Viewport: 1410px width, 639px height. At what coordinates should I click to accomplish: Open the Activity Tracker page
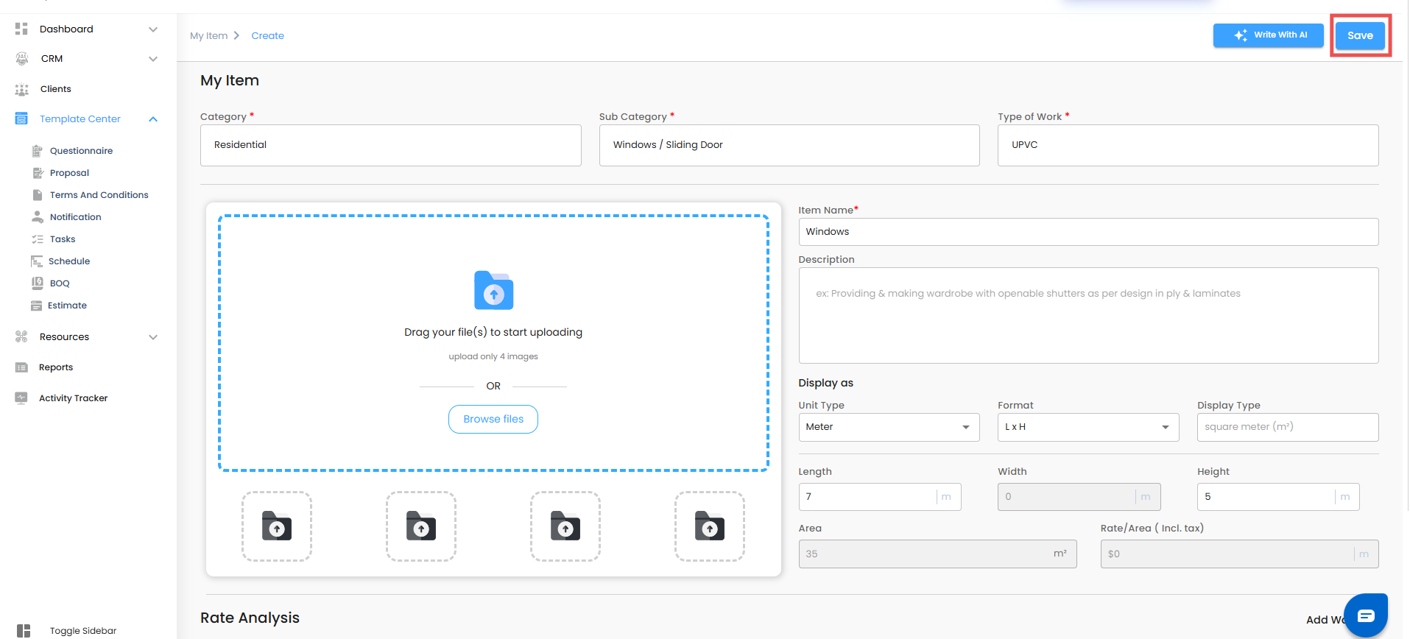[74, 398]
